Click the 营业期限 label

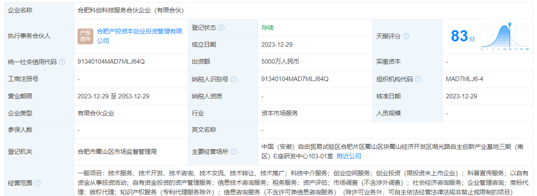point(20,96)
